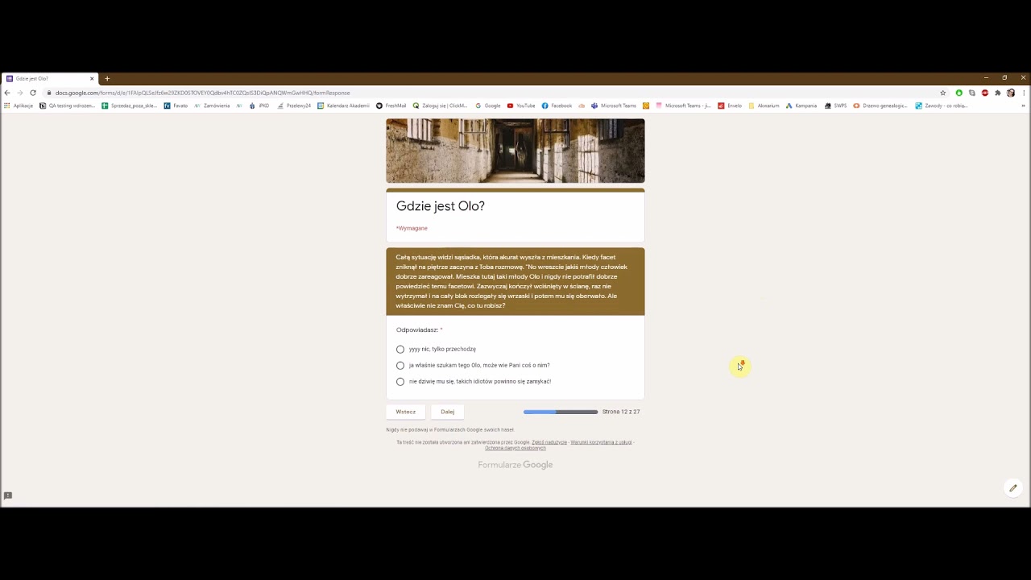
Task: Expand the bookmarks overflow chevron
Action: [1024, 106]
